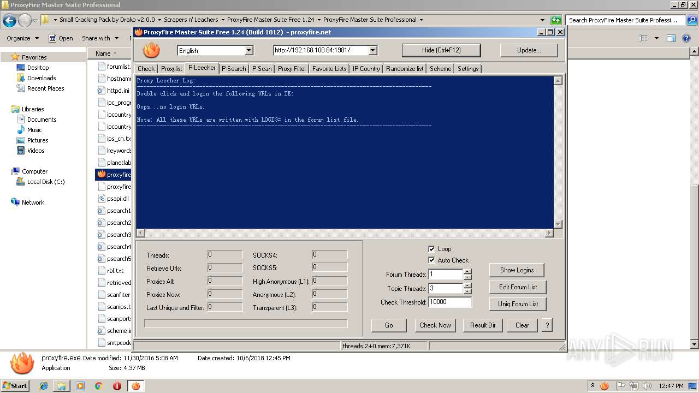The height and width of the screenshot is (393, 699).
Task: Toggle the preview pane icon
Action: 671,38
